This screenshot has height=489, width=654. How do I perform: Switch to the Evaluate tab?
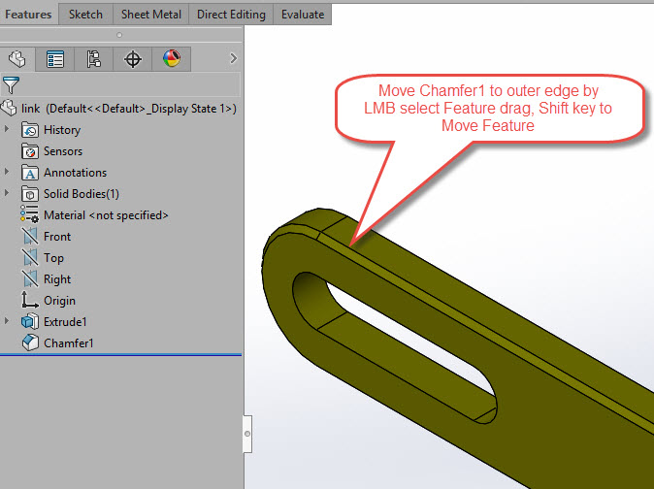[x=303, y=15]
